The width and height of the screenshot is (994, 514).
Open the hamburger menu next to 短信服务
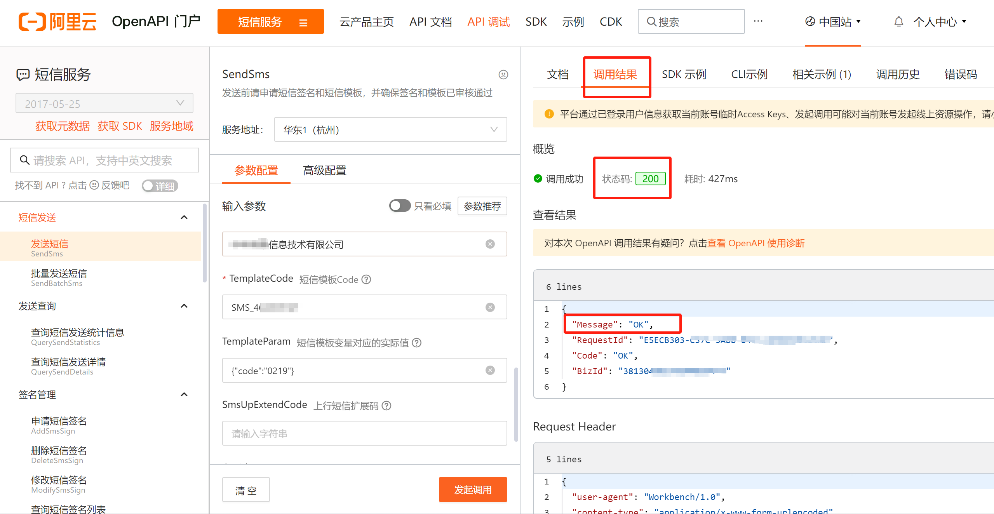(303, 23)
